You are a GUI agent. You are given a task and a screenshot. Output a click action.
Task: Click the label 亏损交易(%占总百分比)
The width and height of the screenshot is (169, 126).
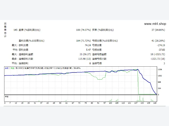(x=105, y=41)
